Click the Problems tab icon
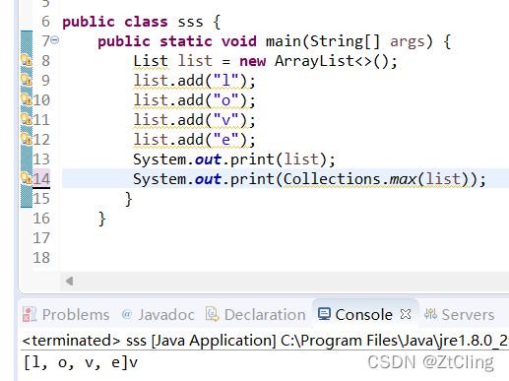Viewport: 509px width, 381px height. click(x=30, y=314)
